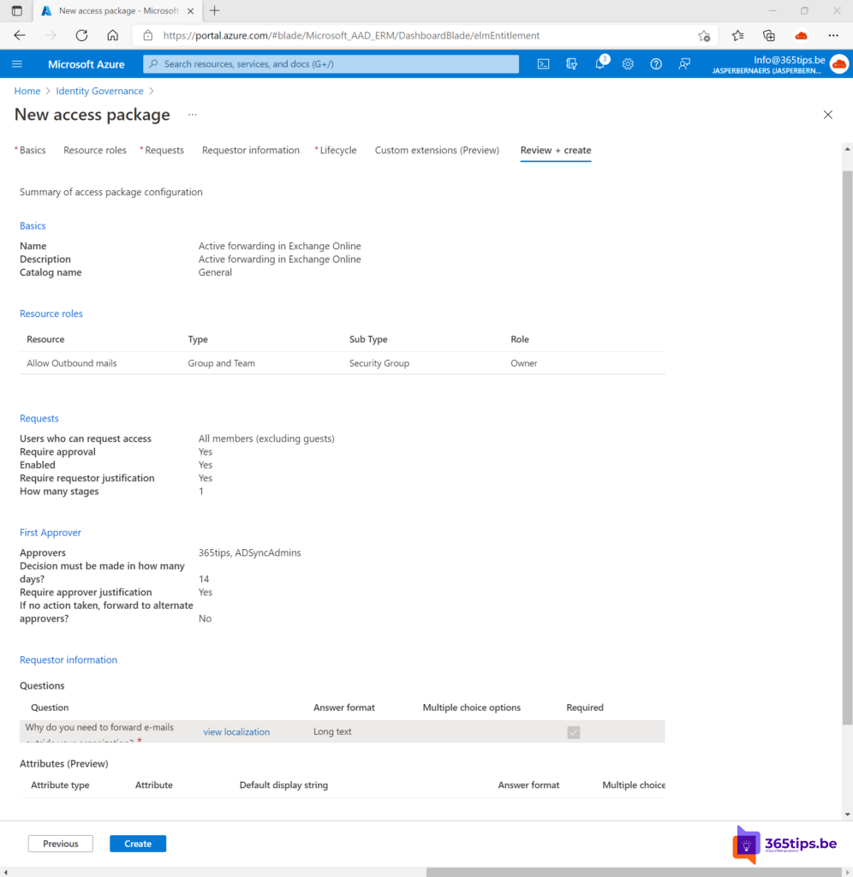853x877 pixels.
Task: Reload the page with the refresh icon
Action: pyautogui.click(x=81, y=35)
